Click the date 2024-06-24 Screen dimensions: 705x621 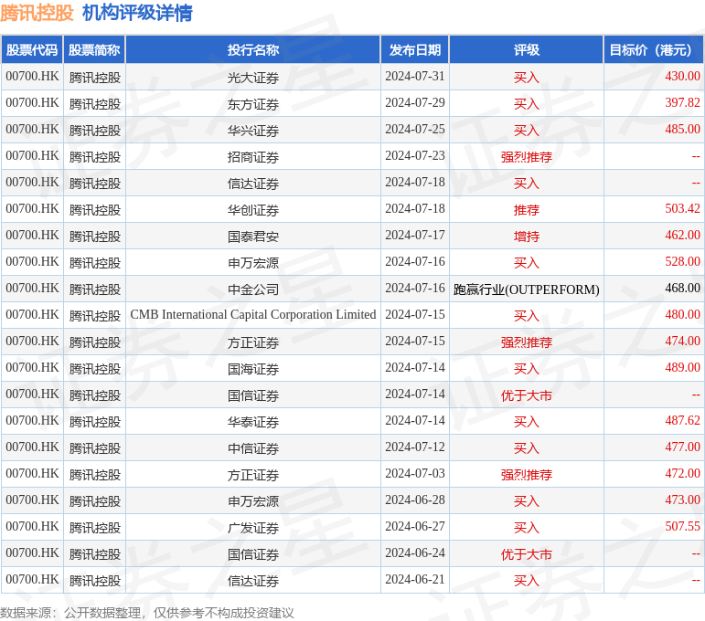click(x=415, y=553)
